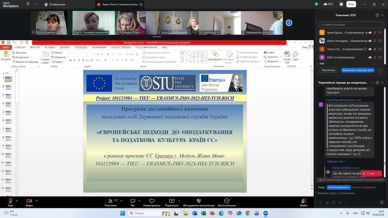Click Выключить звук для всех button

click(x=358, y=70)
